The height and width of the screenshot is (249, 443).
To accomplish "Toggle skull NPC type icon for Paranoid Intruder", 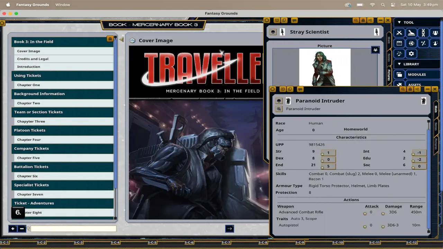I will pos(279,101).
